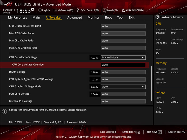
Task: Click the 3.392 V +3.3V reading
Action: click(159, 112)
